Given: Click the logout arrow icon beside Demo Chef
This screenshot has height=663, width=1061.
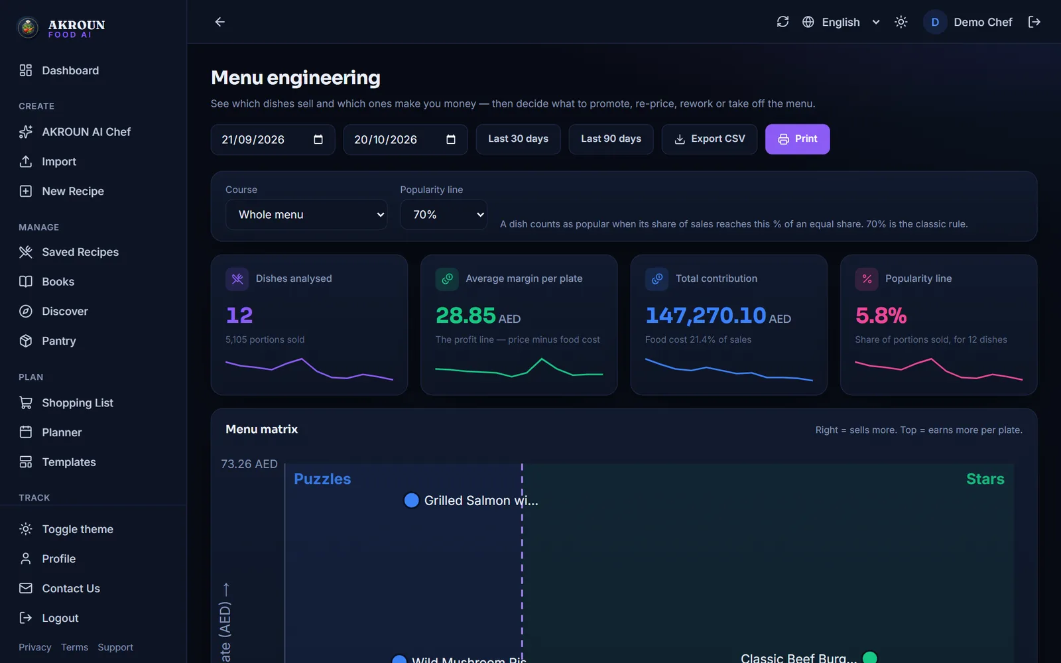Looking at the screenshot, I should tap(1034, 22).
